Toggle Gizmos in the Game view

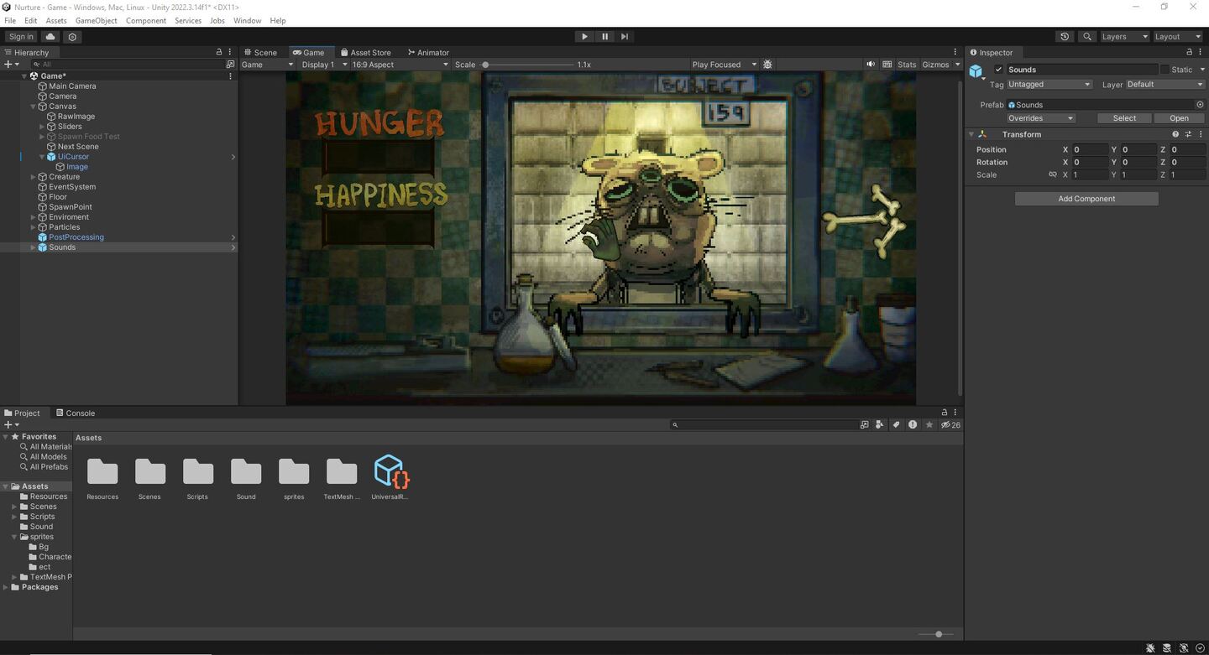pyautogui.click(x=935, y=65)
